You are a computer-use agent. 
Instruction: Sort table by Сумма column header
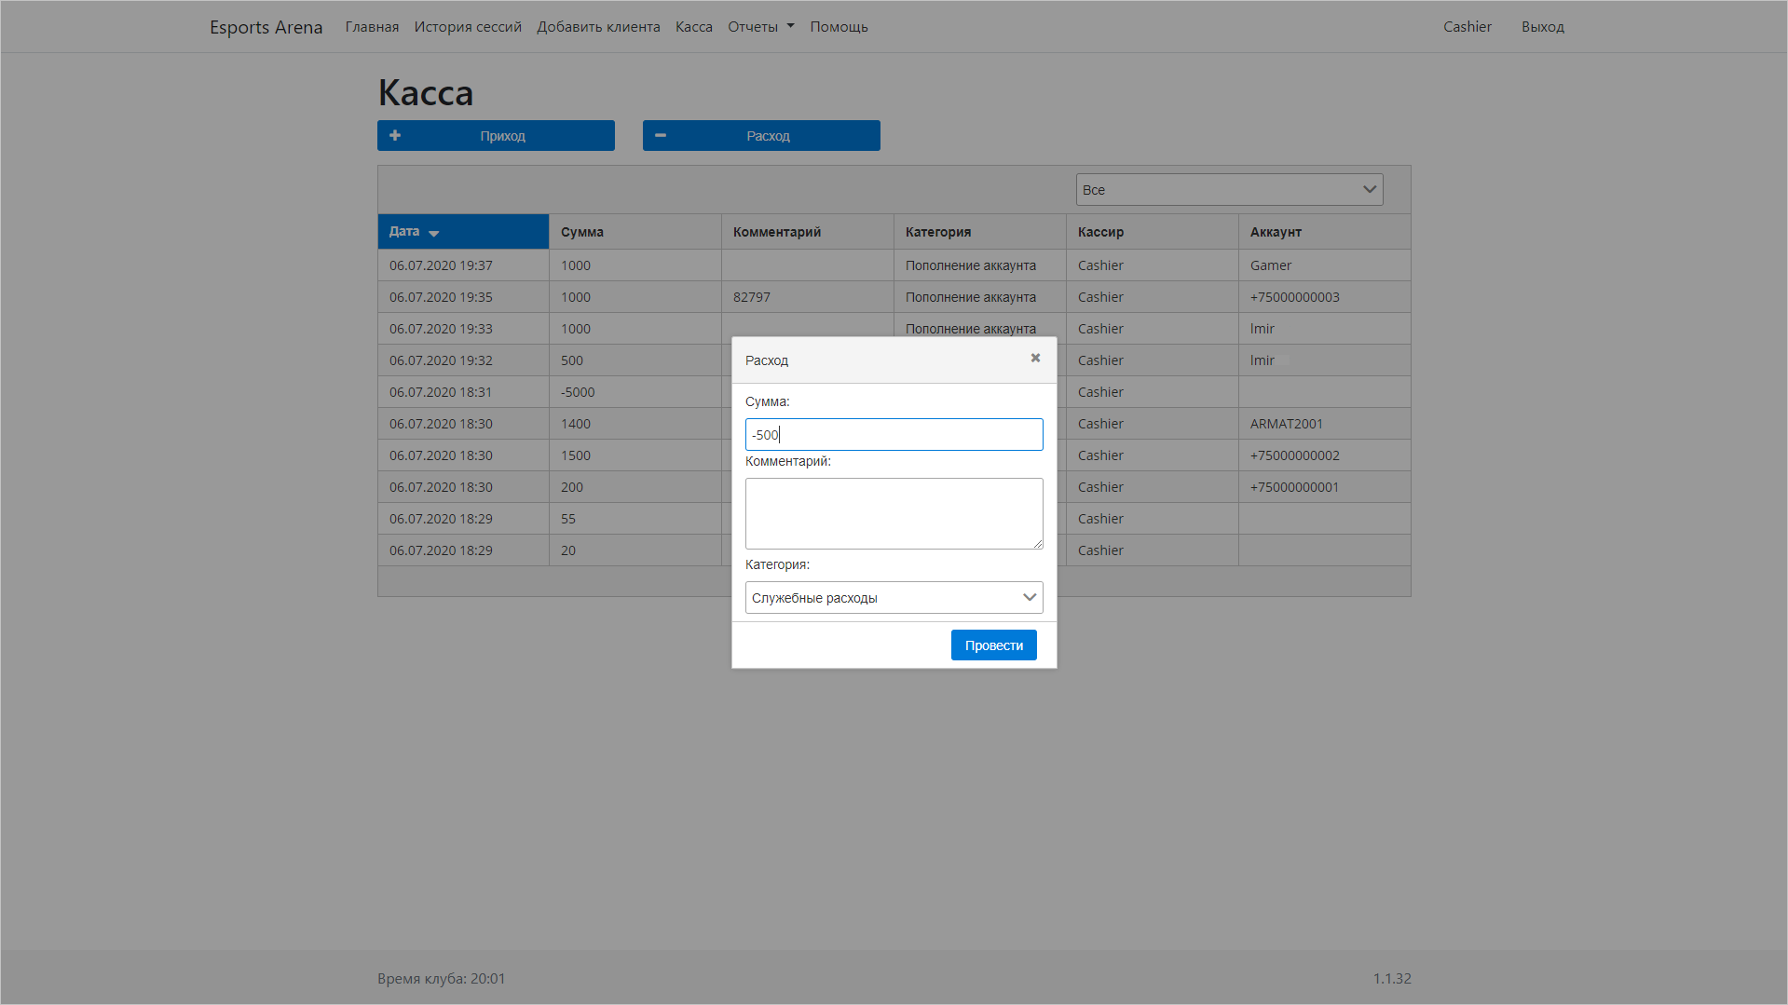pyautogui.click(x=582, y=232)
